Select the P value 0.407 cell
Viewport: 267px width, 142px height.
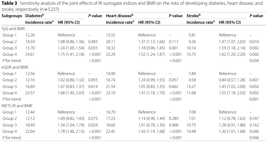click(x=254, y=80)
